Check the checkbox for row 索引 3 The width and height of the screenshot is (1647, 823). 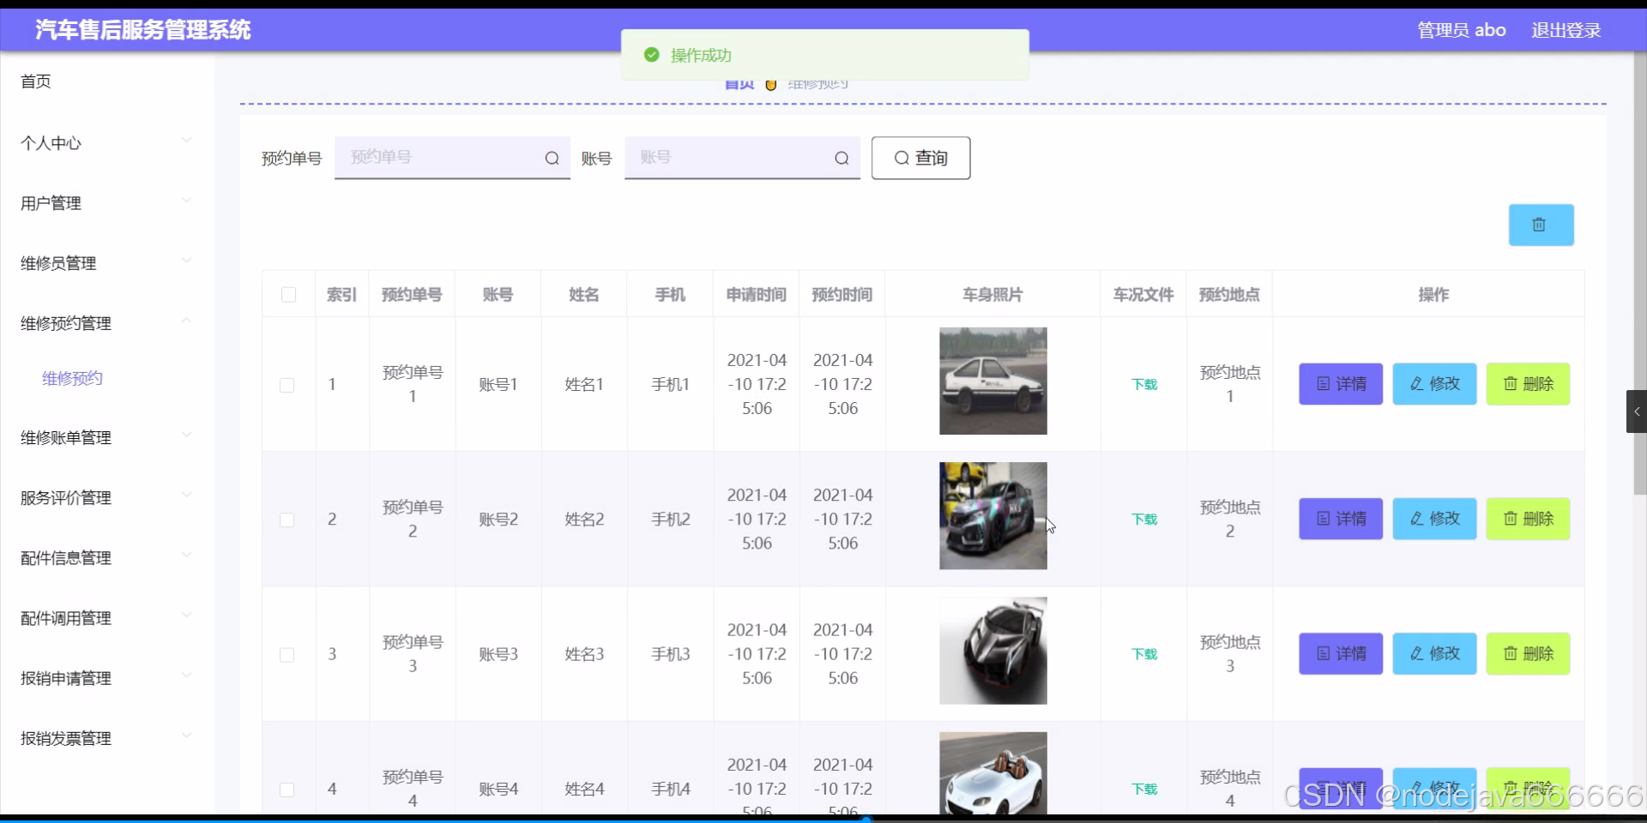[x=288, y=655]
